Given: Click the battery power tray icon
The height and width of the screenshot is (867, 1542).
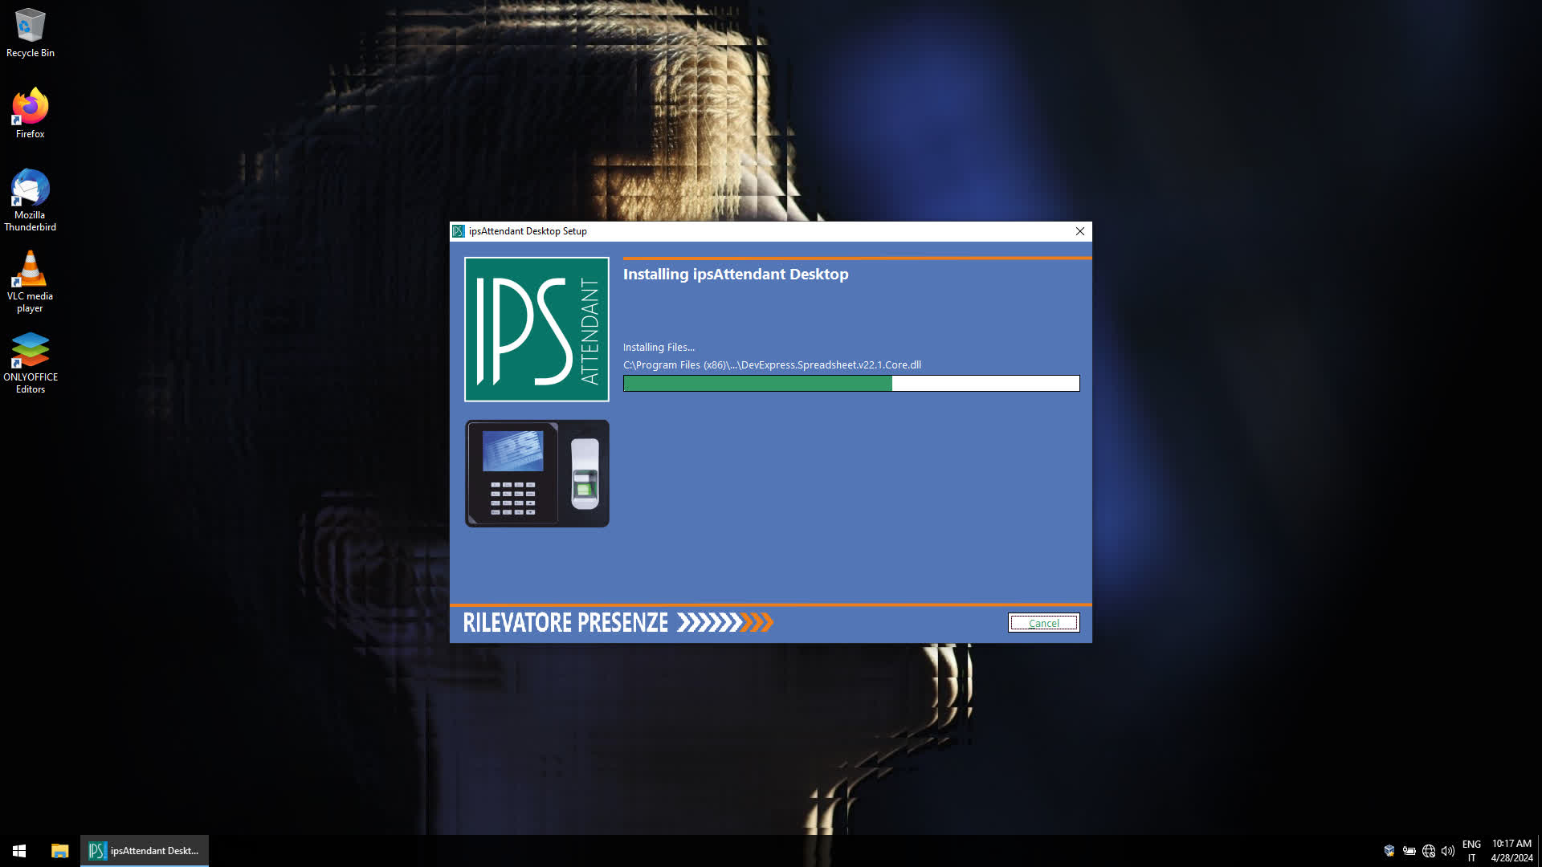Looking at the screenshot, I should pyautogui.click(x=1409, y=851).
